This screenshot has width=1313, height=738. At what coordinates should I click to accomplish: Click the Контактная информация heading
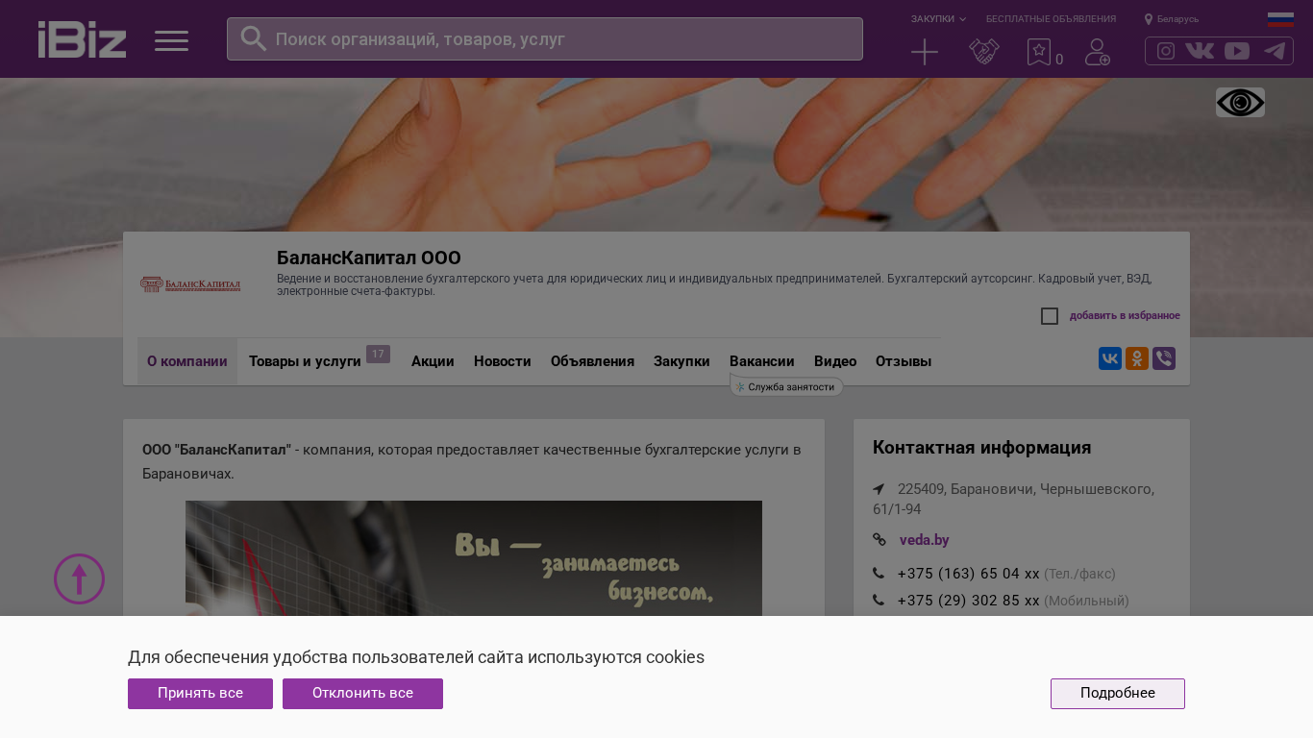982,448
